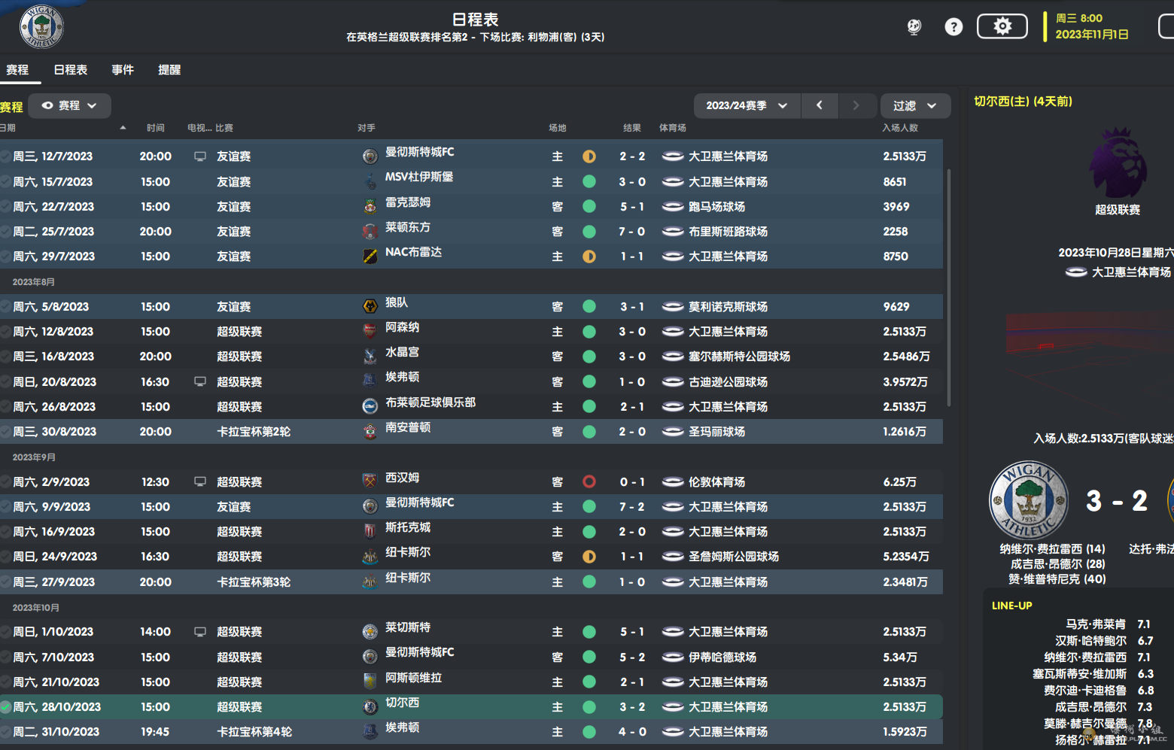Click the Wigan crest beside the 3 - 2 score
Image resolution: width=1174 pixels, height=750 pixels.
pos(1028,500)
